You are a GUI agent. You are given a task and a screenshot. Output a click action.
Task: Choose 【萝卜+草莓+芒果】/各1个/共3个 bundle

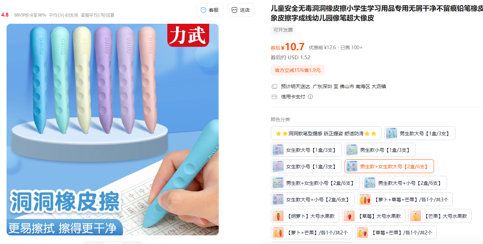(405, 200)
